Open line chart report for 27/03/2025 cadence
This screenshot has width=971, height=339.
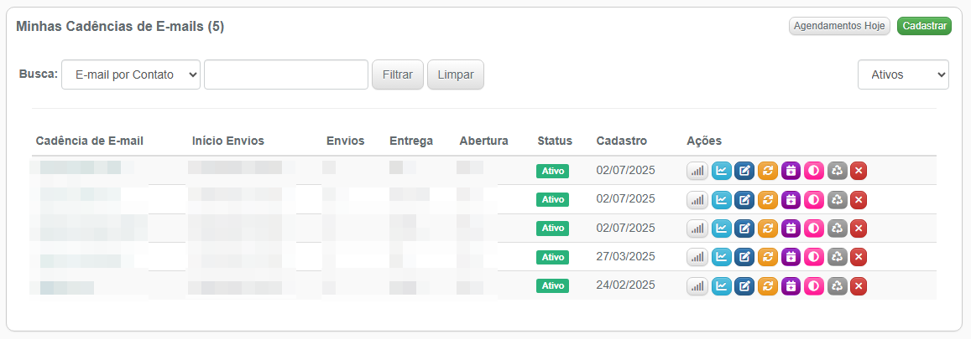pyautogui.click(x=721, y=257)
